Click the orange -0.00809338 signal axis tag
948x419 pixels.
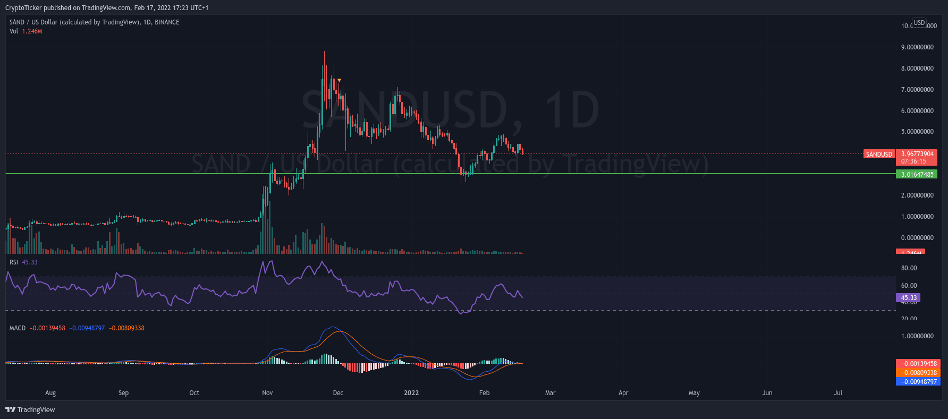click(918, 373)
